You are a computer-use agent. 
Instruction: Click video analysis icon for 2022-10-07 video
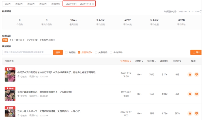[x=190, y=113]
